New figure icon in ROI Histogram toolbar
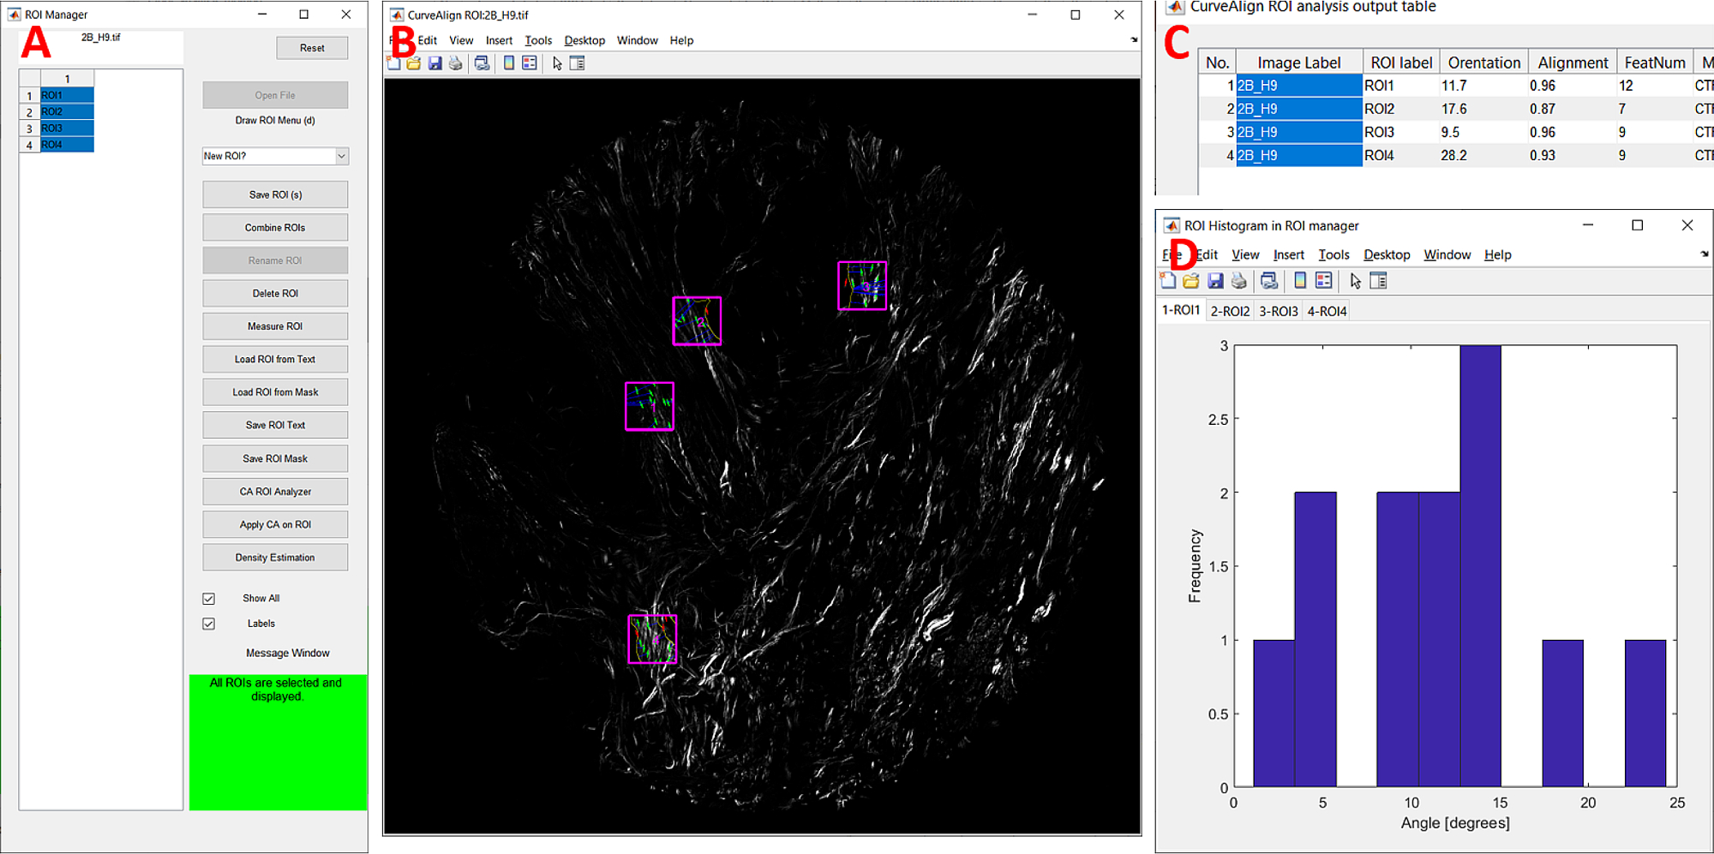 pos(1168,281)
